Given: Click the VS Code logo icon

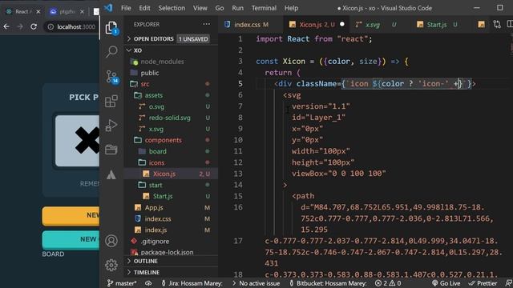Looking at the screenshot, I should (108, 8).
